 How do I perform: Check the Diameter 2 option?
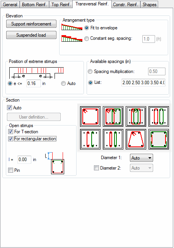coord(96,168)
